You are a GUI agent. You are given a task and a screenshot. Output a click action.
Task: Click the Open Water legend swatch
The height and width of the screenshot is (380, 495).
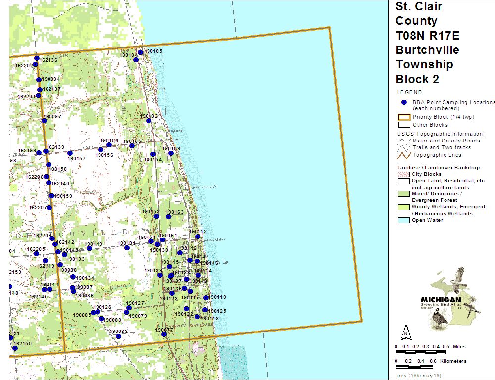pyautogui.click(x=404, y=220)
